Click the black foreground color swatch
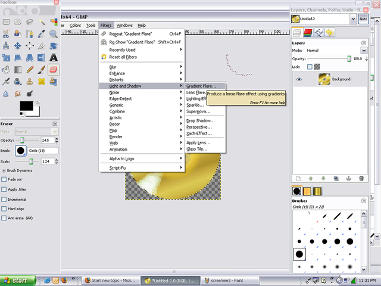Image resolution: width=381 pixels, height=286 pixels. pos(26,106)
